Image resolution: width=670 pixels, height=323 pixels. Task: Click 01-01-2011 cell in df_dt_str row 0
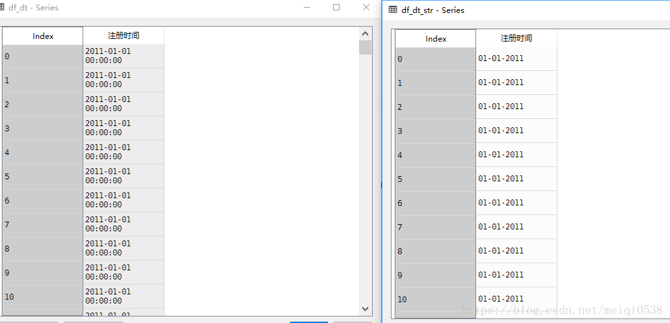click(x=516, y=59)
